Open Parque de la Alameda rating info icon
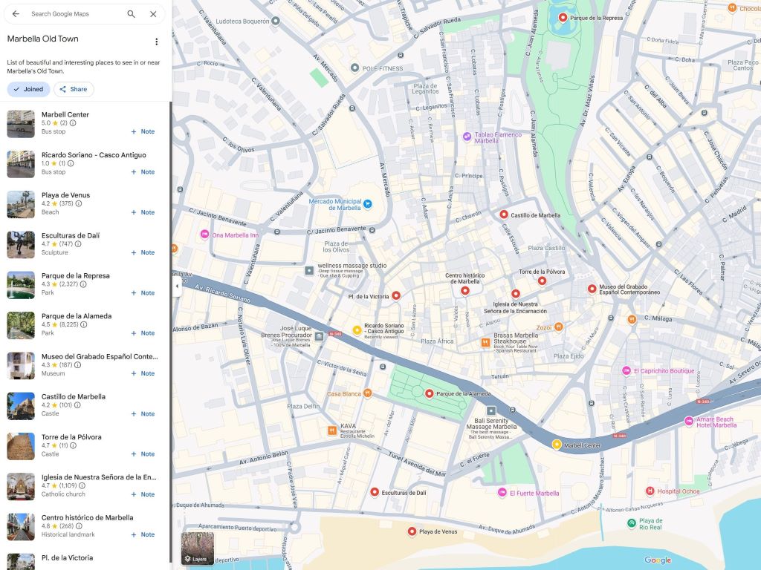The image size is (761, 570). pos(83,324)
